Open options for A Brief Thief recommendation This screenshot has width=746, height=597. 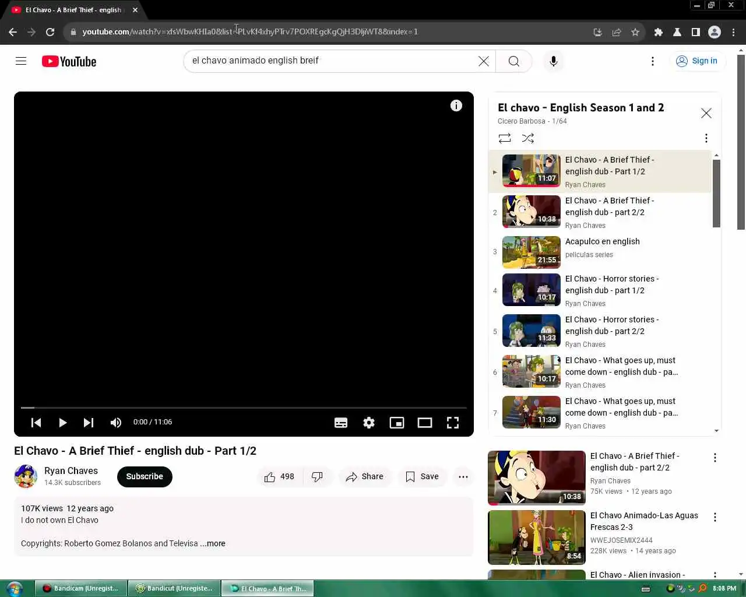tap(715, 458)
